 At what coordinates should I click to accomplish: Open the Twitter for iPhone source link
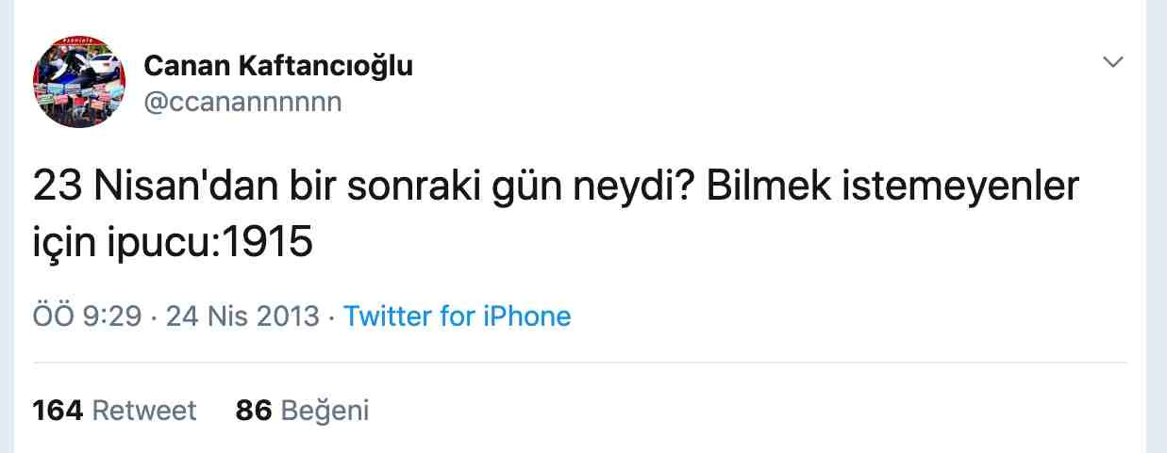click(x=457, y=315)
